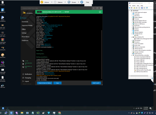Expand the Network adapters node
This screenshot has height=115, width=156.
(131, 32)
